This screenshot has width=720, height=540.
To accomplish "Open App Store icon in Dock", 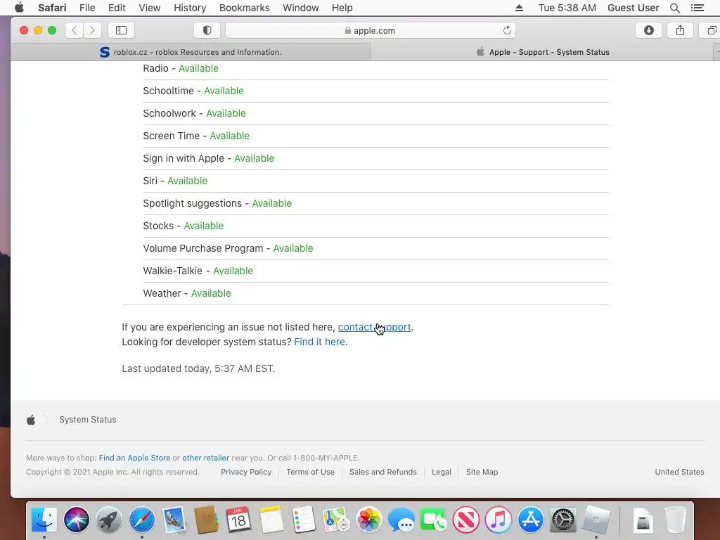I will pyautogui.click(x=530, y=520).
